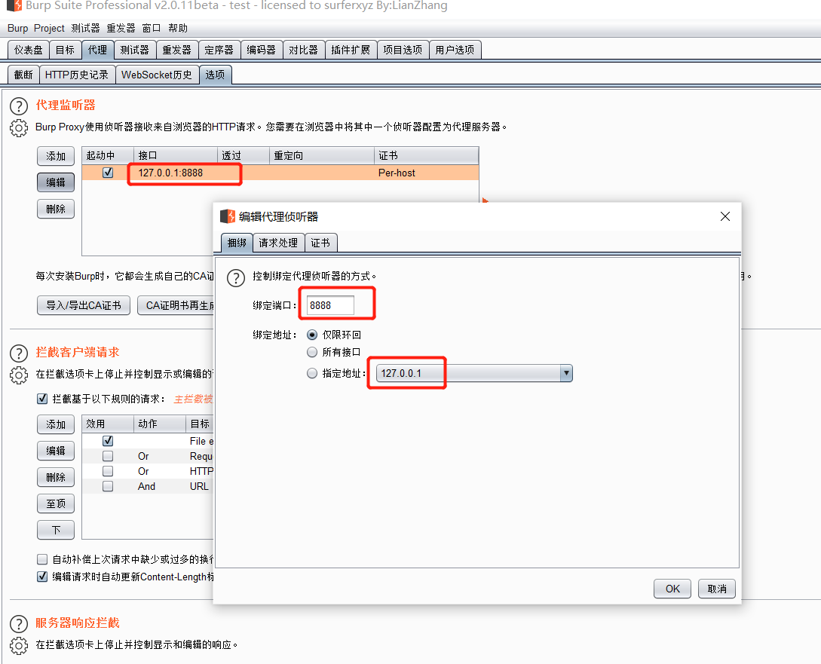
Task: Open the help icon in the 编辑代理侦听器 dialog
Action: tap(236, 278)
